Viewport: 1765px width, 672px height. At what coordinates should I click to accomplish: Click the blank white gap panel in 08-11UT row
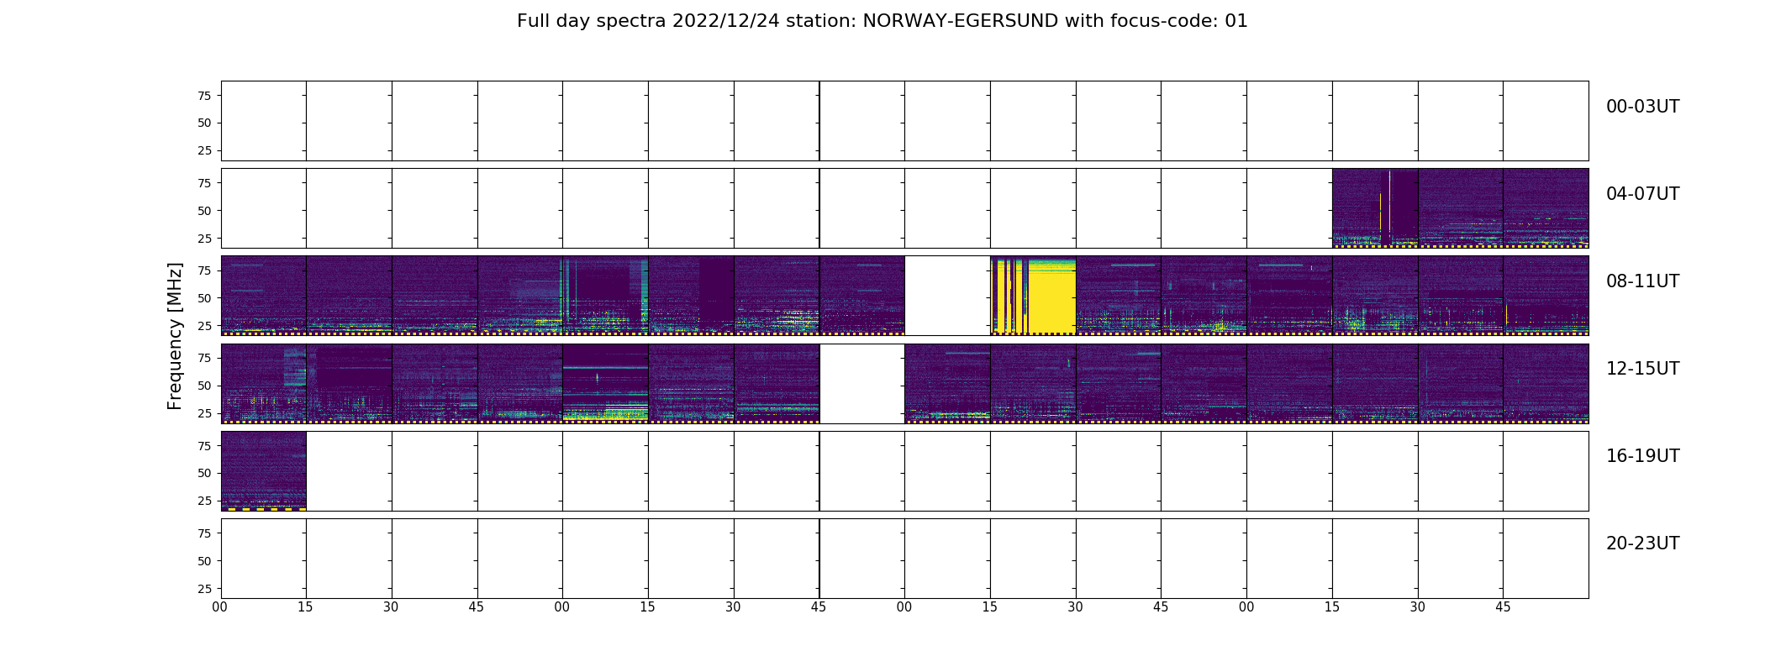(947, 296)
